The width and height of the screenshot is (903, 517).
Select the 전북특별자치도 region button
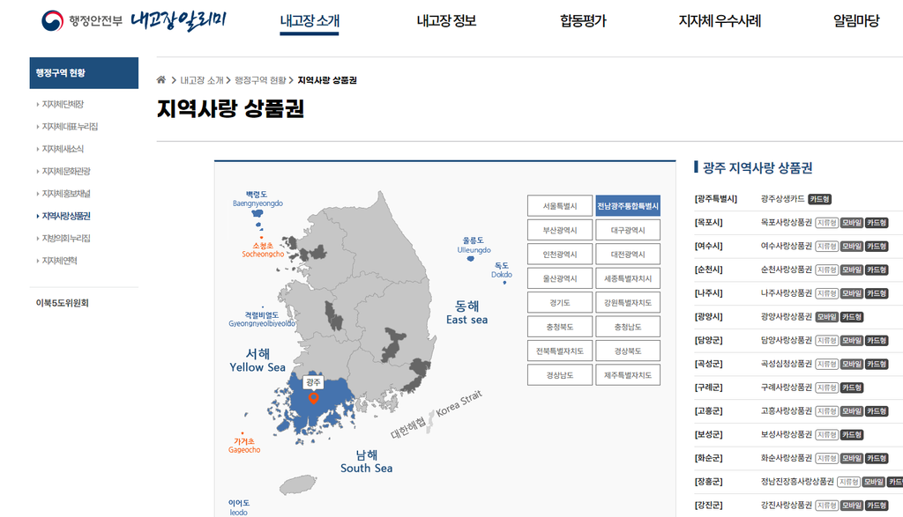(560, 351)
